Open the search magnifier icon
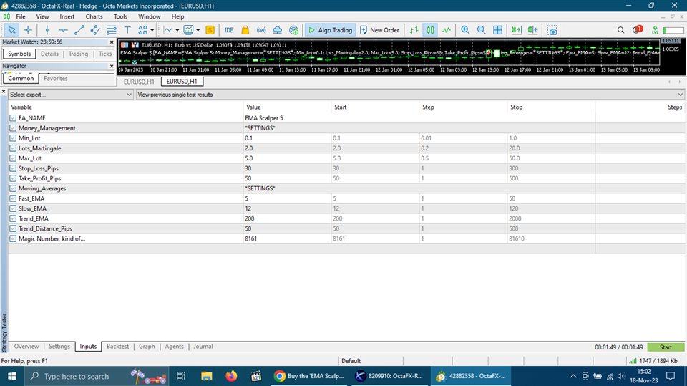This screenshot has height=386, width=687. coord(621,30)
